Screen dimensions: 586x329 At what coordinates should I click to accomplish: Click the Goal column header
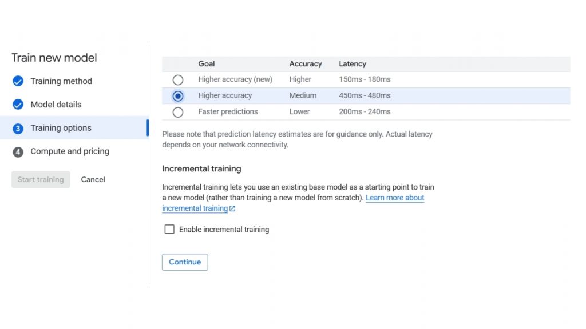pyautogui.click(x=207, y=64)
